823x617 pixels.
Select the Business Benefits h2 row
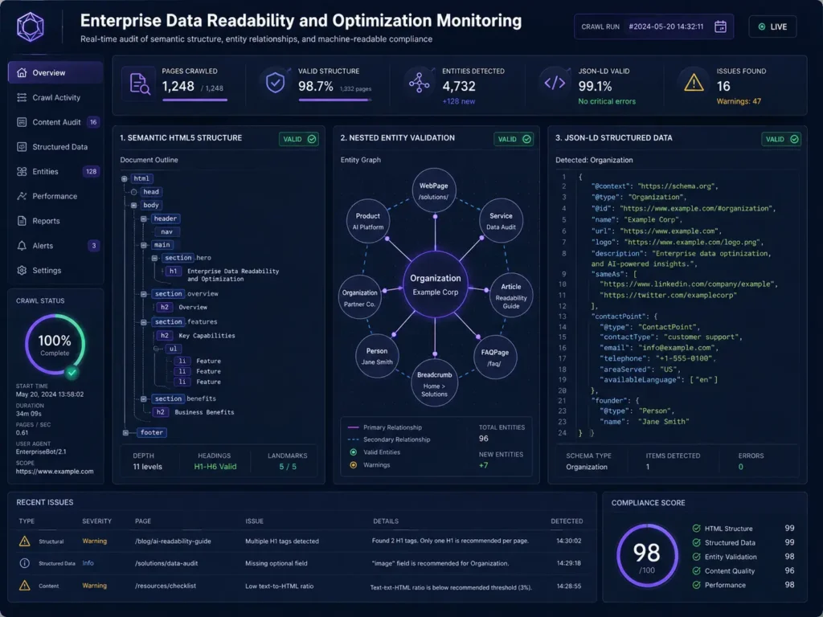(194, 412)
